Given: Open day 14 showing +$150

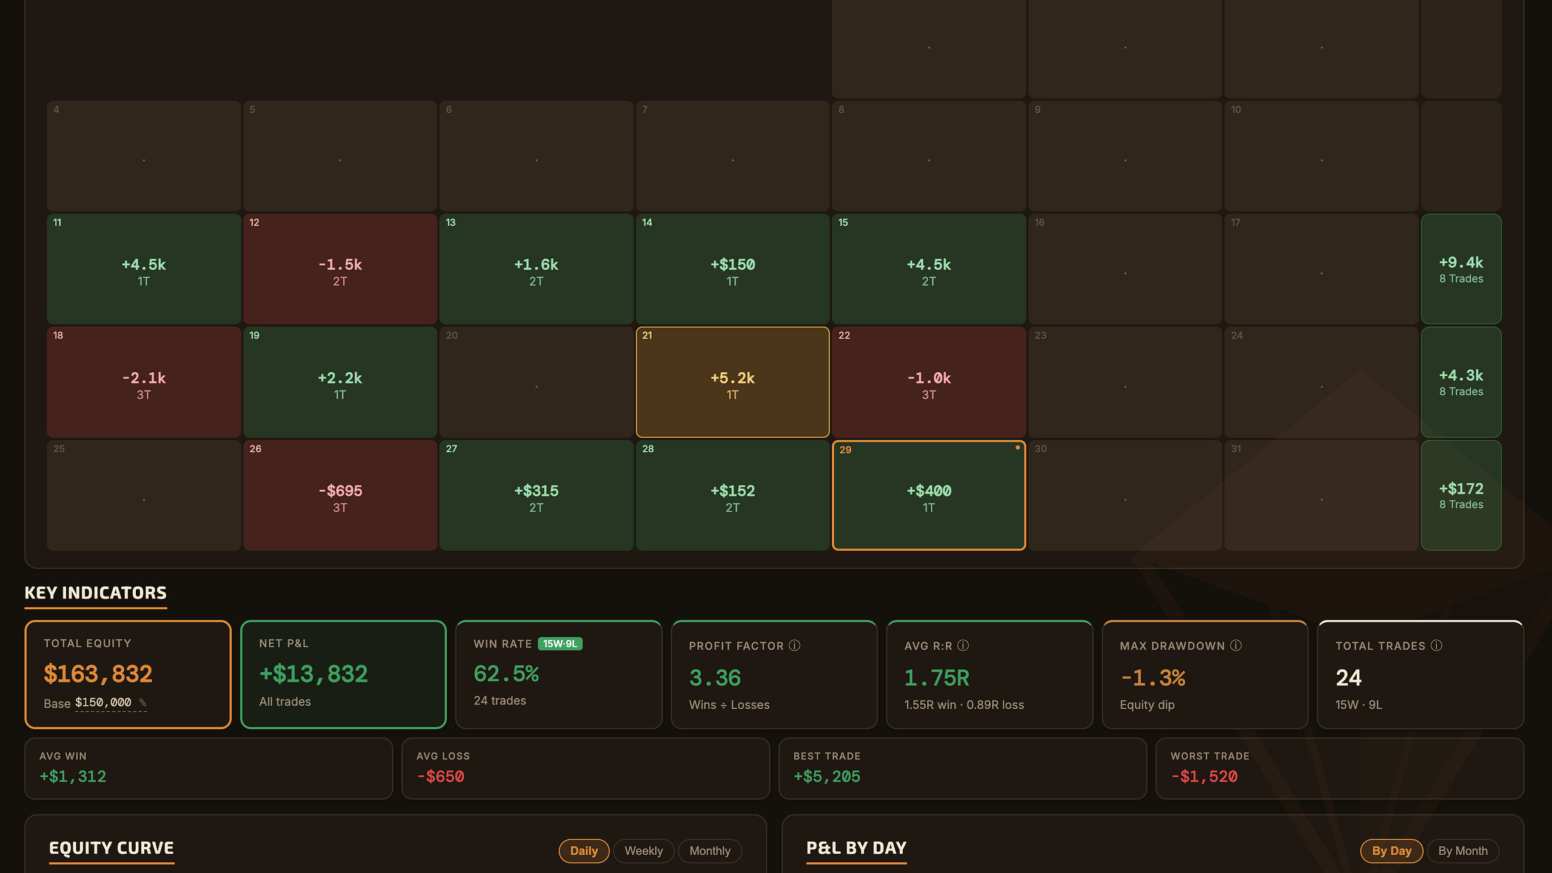Looking at the screenshot, I should [732, 269].
